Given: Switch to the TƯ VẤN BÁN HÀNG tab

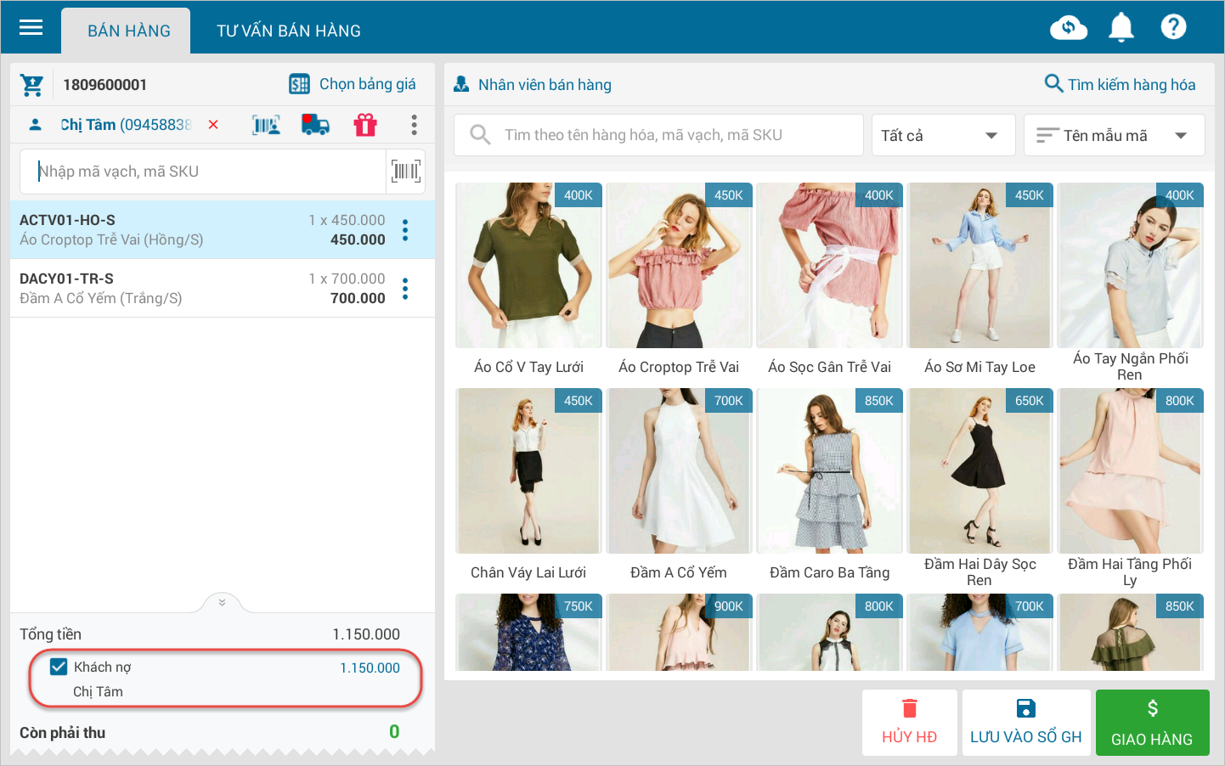Looking at the screenshot, I should pos(289,31).
